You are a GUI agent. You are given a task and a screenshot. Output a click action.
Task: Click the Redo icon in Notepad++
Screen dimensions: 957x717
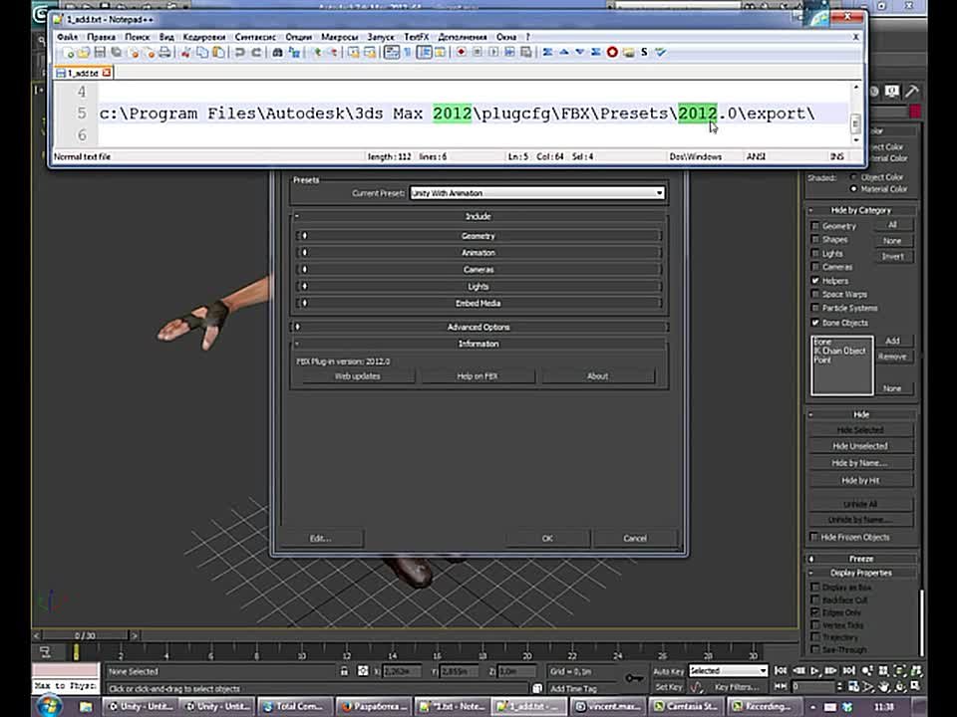pyautogui.click(x=256, y=53)
